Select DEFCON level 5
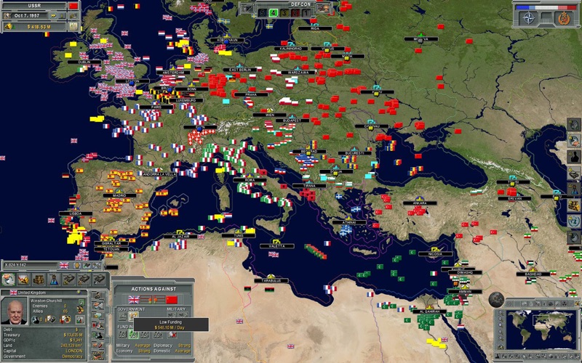The width and height of the screenshot is (582, 363). (x=263, y=13)
